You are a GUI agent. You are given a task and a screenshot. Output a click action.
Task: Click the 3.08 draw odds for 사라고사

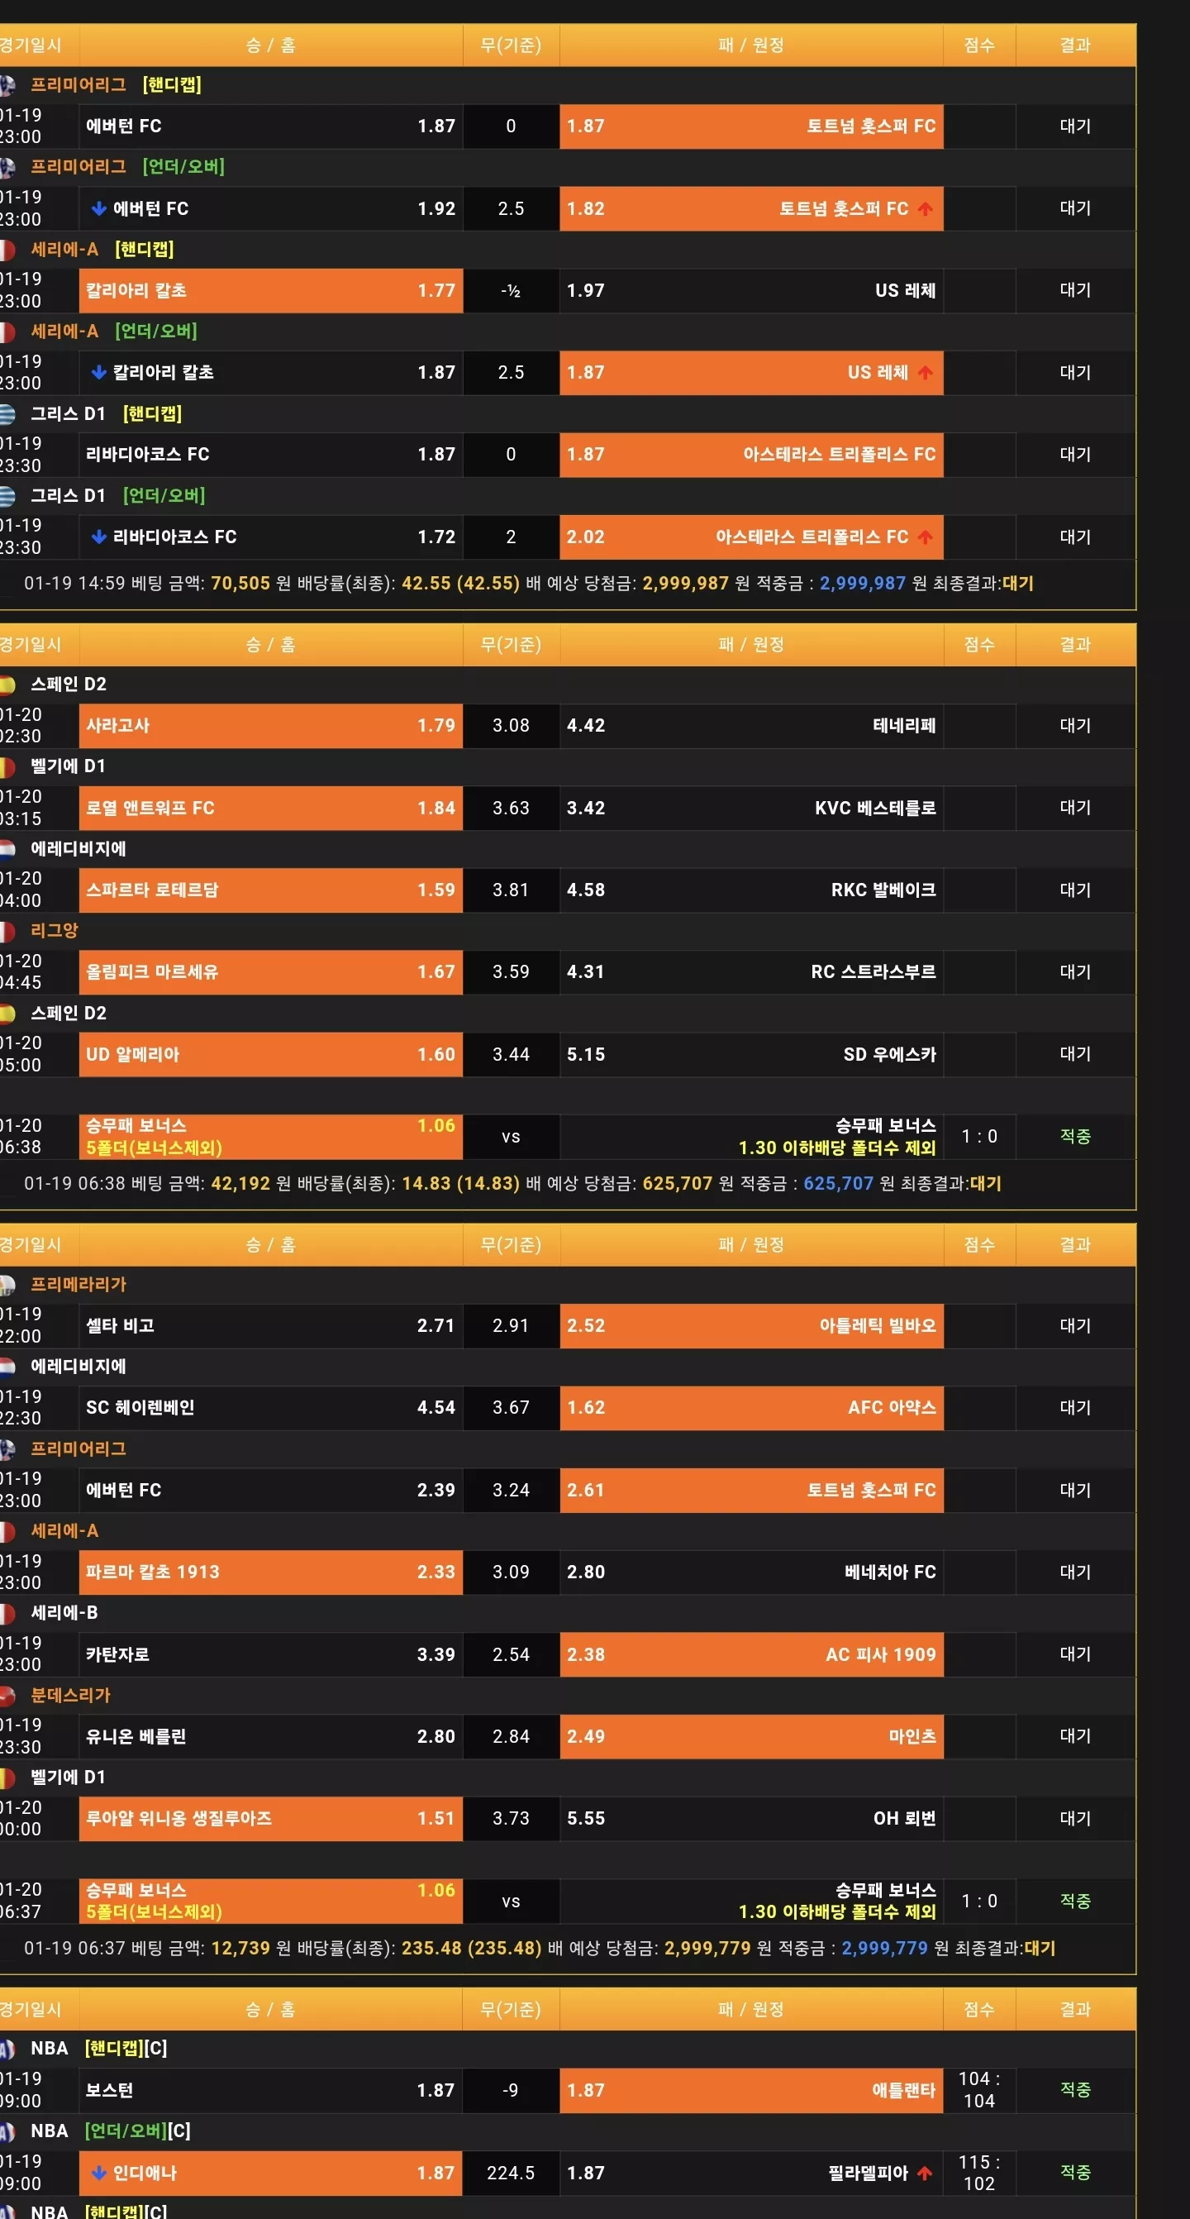511,725
